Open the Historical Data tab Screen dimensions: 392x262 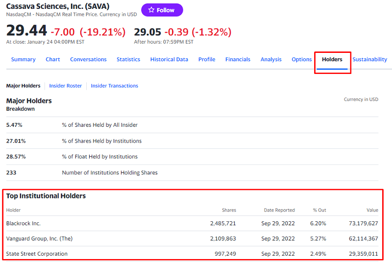click(169, 59)
